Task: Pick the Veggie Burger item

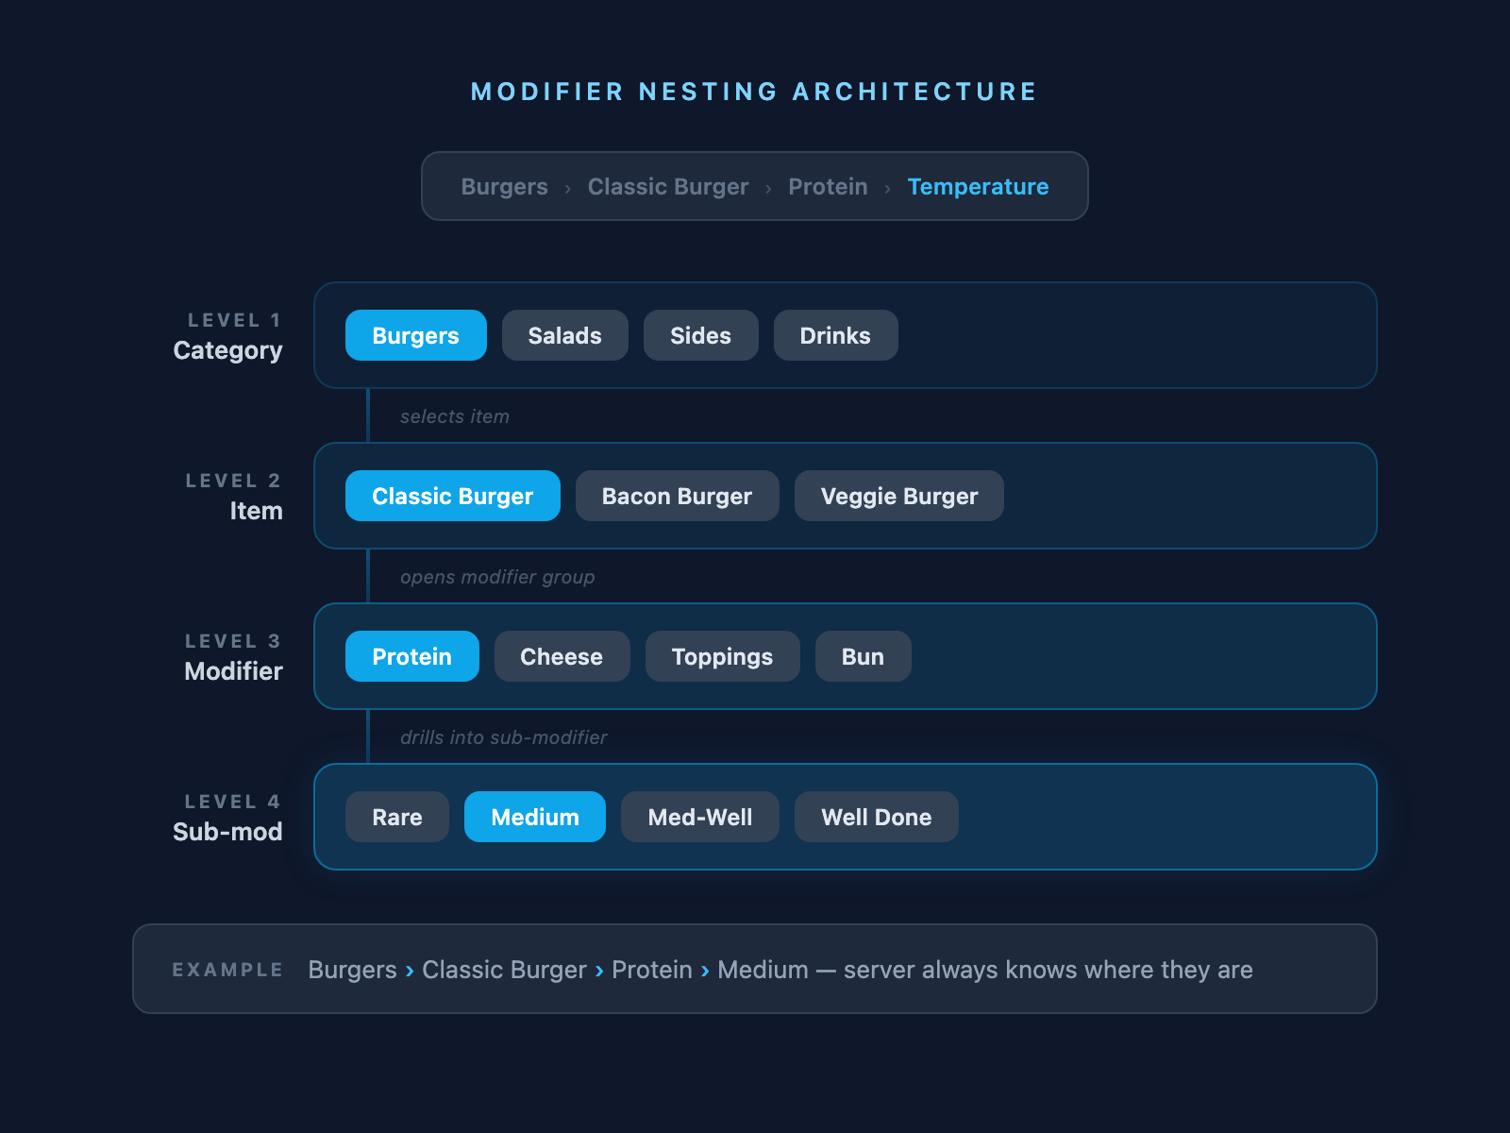Action: [898, 496]
